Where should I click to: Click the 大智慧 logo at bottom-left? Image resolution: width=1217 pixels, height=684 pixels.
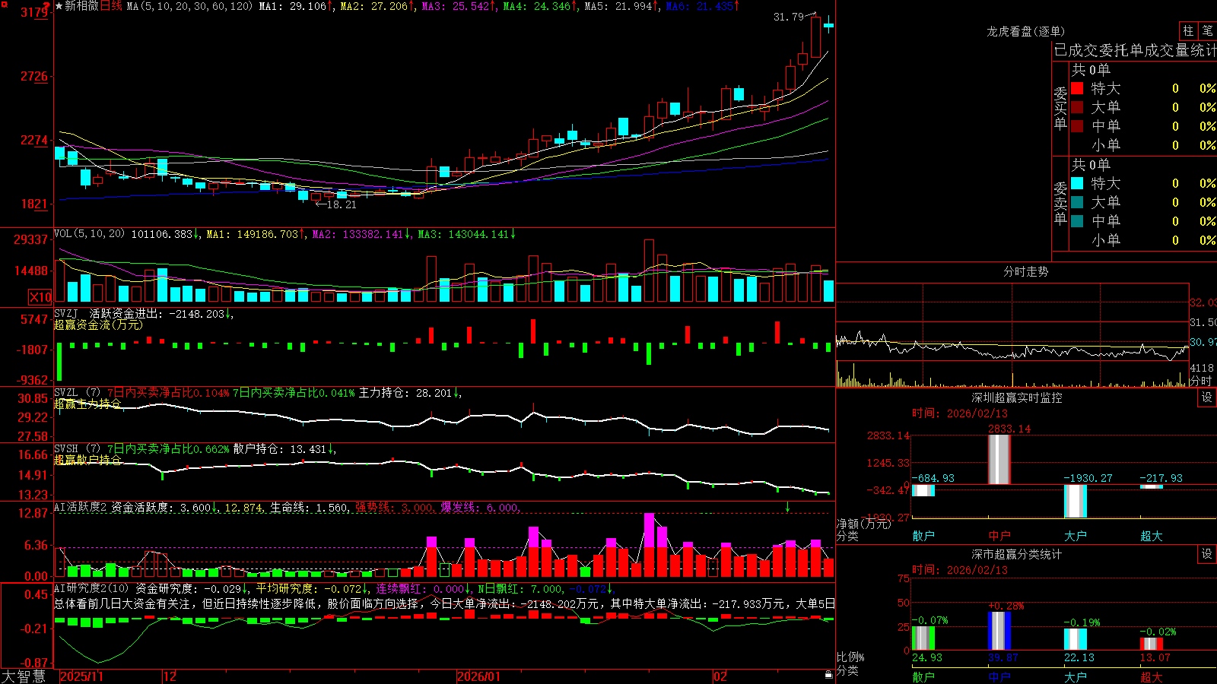(x=24, y=676)
